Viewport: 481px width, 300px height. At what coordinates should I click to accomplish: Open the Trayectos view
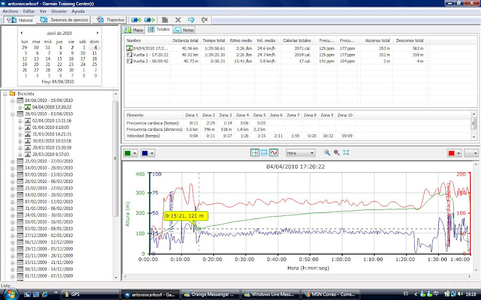coord(111,20)
